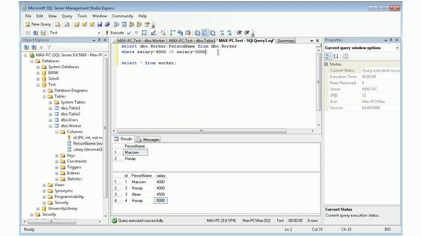
Task: Open a file with the Open File icon
Action: coord(77,24)
